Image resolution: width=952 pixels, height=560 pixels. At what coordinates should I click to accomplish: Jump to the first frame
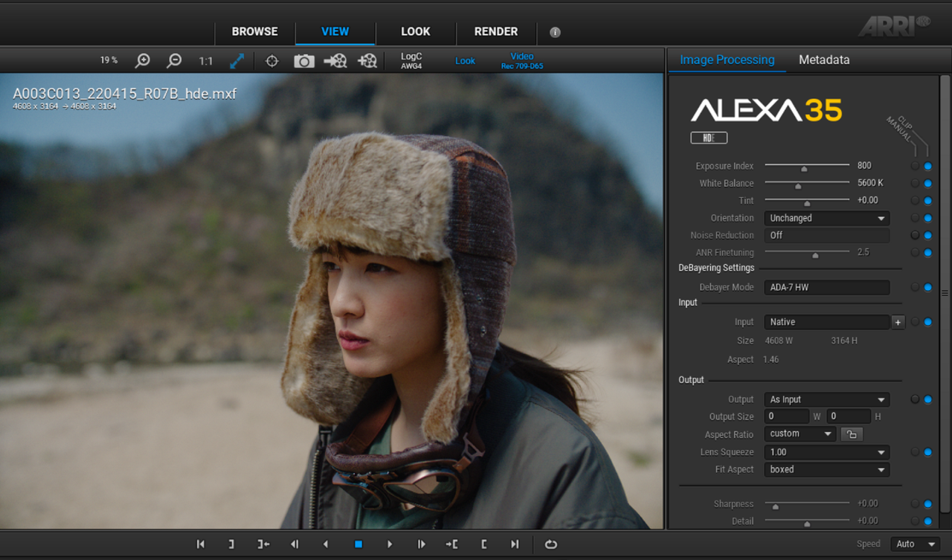pos(201,544)
